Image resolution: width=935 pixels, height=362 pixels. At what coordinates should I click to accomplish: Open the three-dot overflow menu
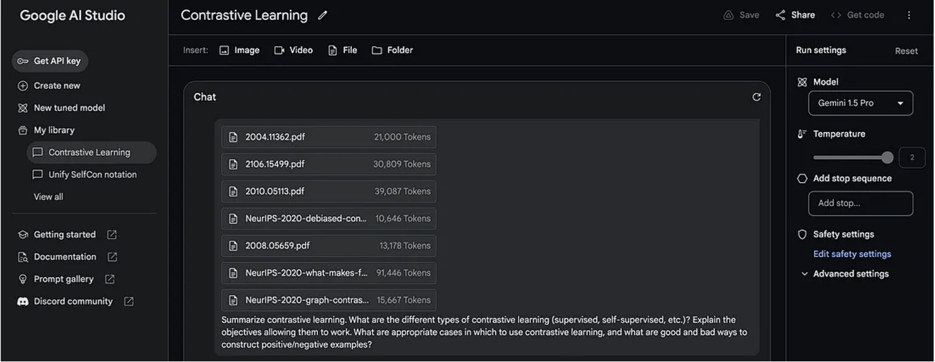(x=909, y=15)
